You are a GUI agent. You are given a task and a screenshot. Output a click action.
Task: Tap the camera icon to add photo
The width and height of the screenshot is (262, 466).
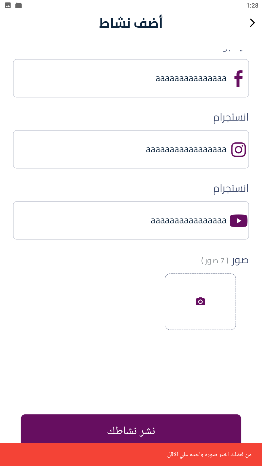[x=200, y=301]
